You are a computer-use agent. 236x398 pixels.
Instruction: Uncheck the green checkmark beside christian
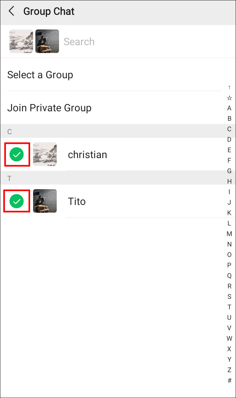[x=16, y=154]
